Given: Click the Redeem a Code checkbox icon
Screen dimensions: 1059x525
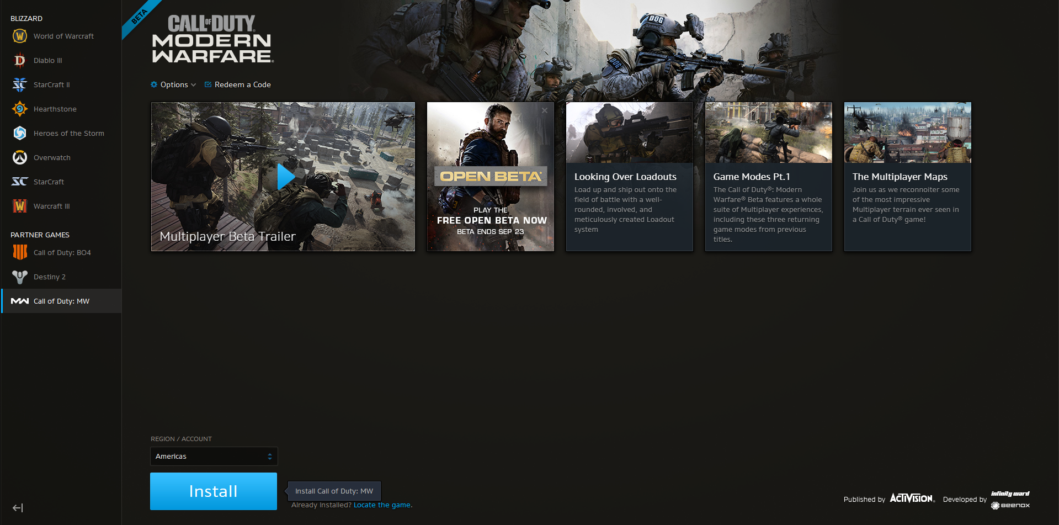Looking at the screenshot, I should click(208, 84).
